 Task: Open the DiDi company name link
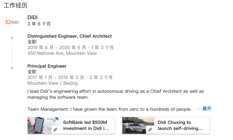click(x=32, y=17)
